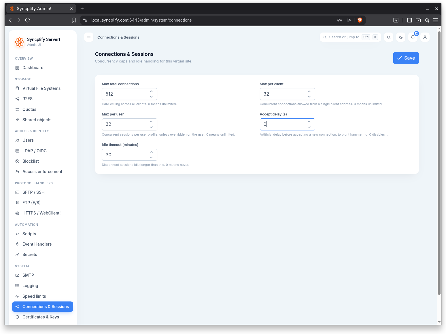Screen dimensions: 446x334
Task: Open Leo AI sparkle icon
Action: (x=427, y=20)
